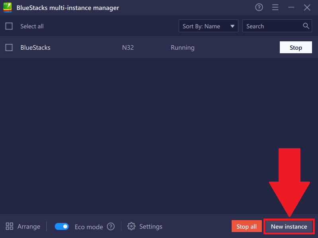318x238 pixels.
Task: Click the Arrange grid icon
Action: tap(9, 226)
